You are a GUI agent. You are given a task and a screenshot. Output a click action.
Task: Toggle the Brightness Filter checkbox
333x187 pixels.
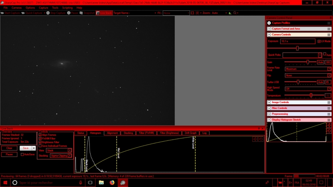[x=40, y=142]
